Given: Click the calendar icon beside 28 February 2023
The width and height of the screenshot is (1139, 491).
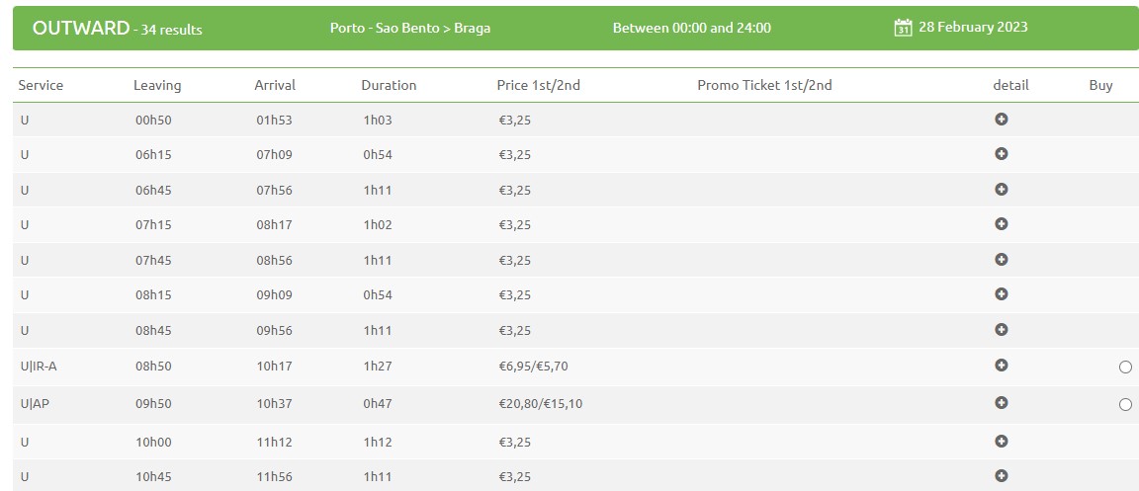Looking at the screenshot, I should pyautogui.click(x=903, y=28).
